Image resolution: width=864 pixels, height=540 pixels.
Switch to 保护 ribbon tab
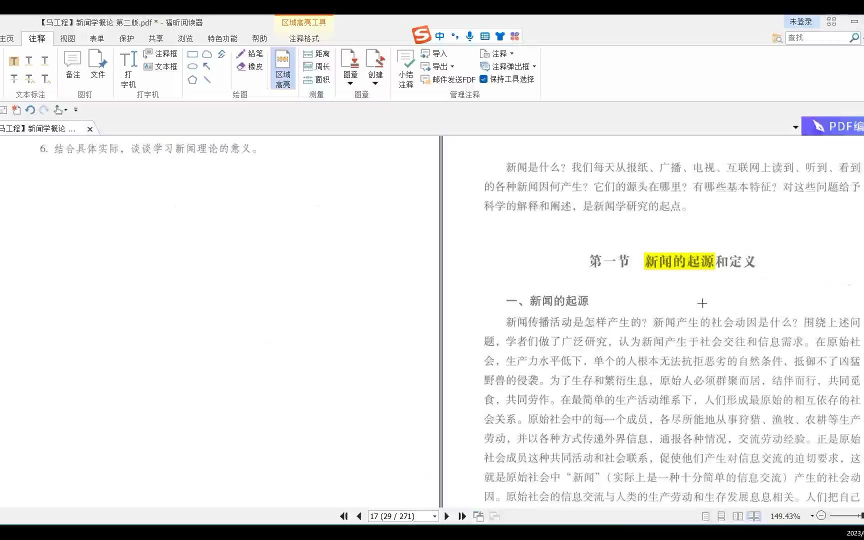point(126,38)
